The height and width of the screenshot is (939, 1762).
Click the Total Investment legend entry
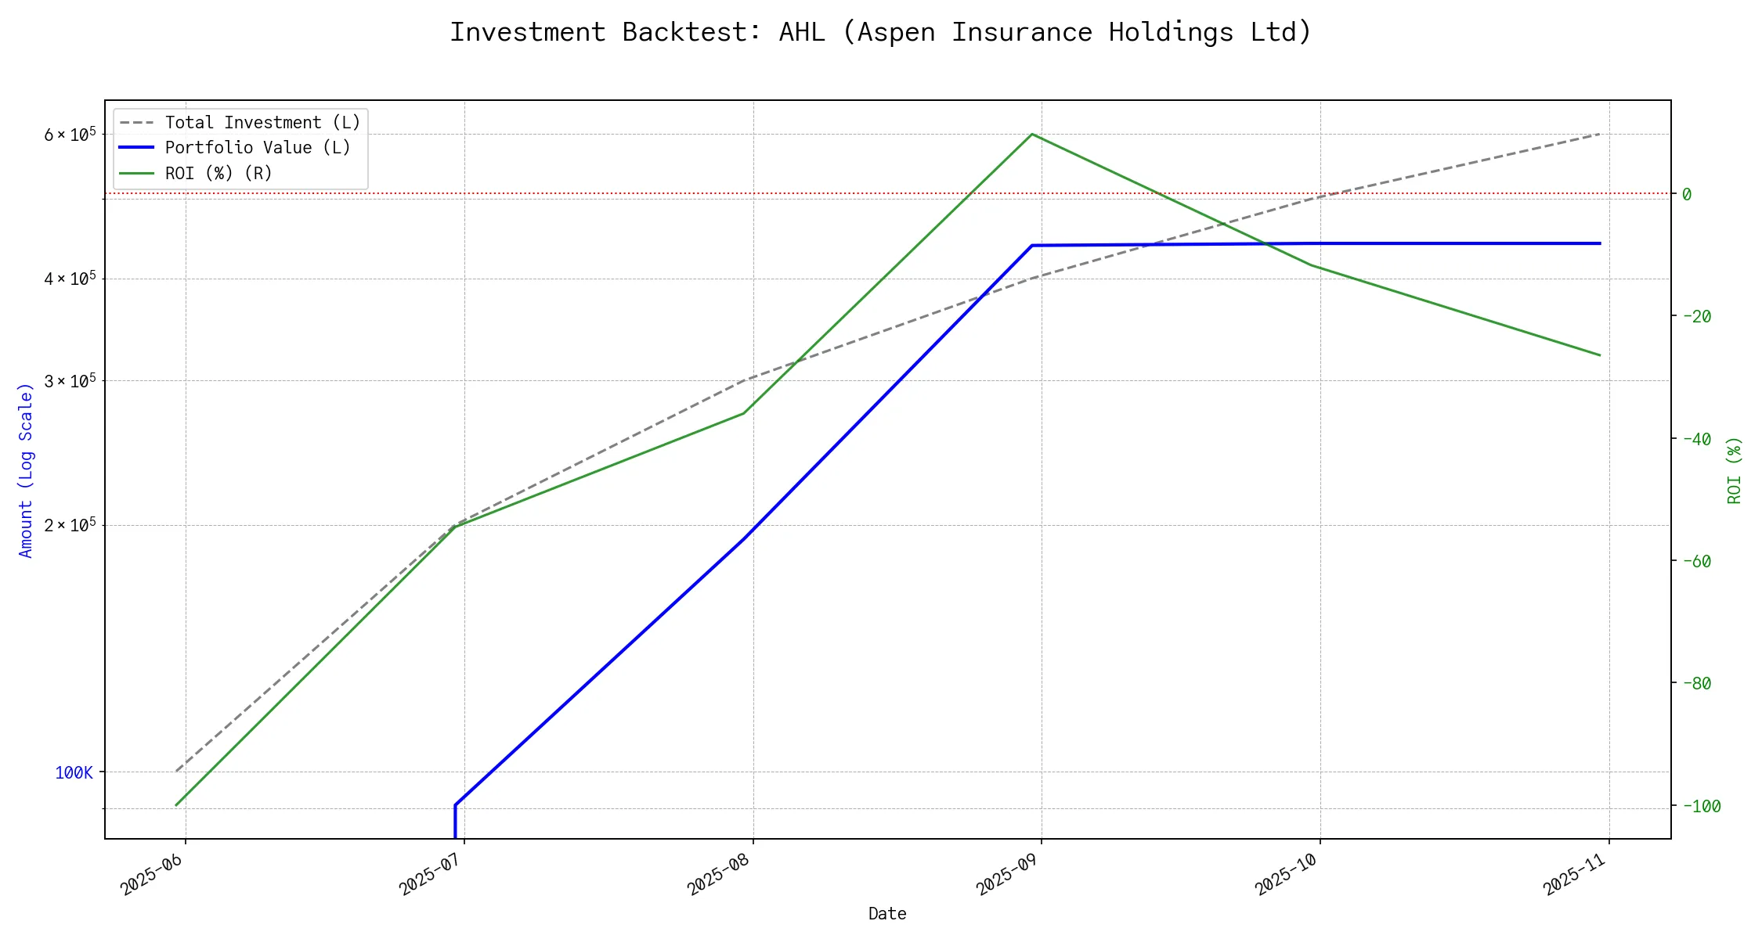point(262,123)
